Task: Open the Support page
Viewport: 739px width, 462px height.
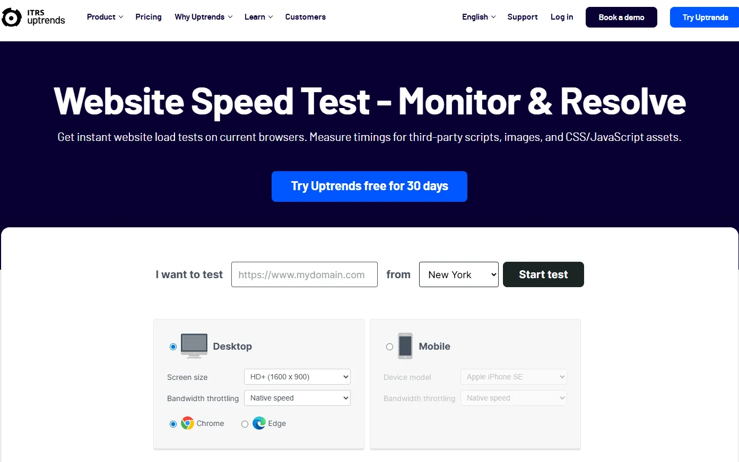Action: [x=522, y=17]
